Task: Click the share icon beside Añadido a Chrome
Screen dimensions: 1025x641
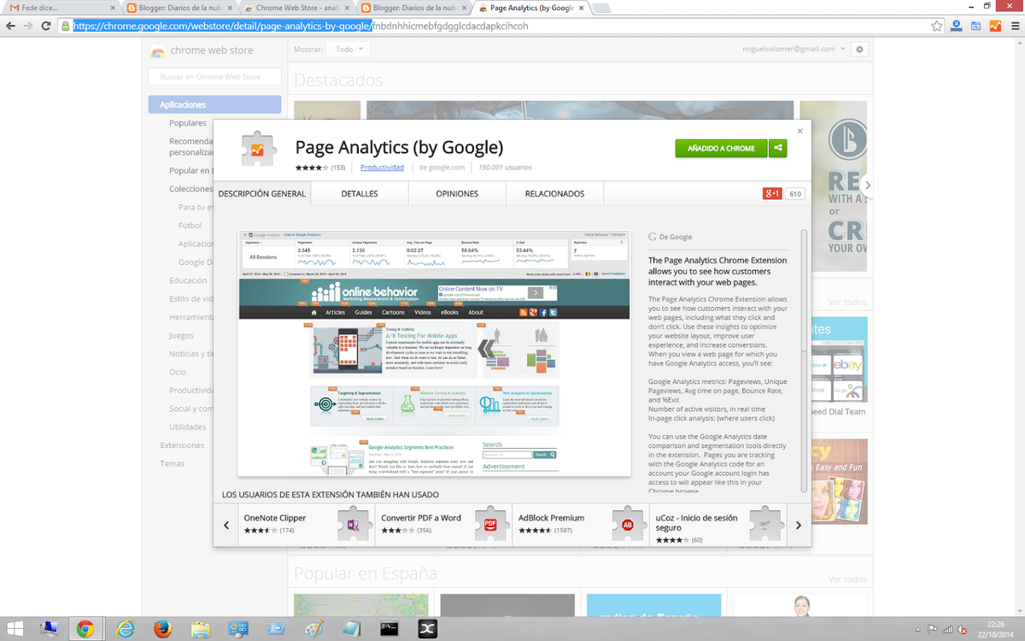Action: (x=777, y=148)
